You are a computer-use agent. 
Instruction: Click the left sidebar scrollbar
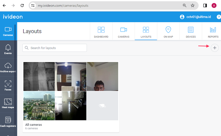[15, 75]
